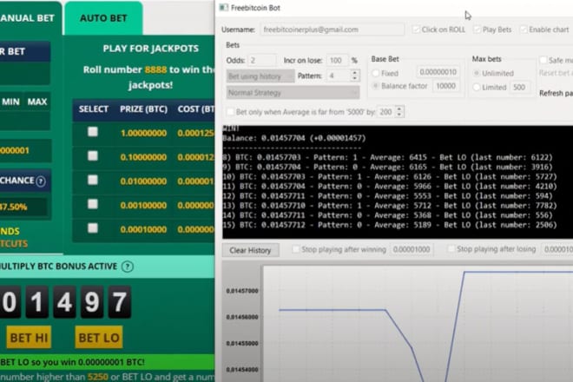Screen dimensions: 573x382
Task: Click log line 15 with last number 2506
Action: pos(390,225)
